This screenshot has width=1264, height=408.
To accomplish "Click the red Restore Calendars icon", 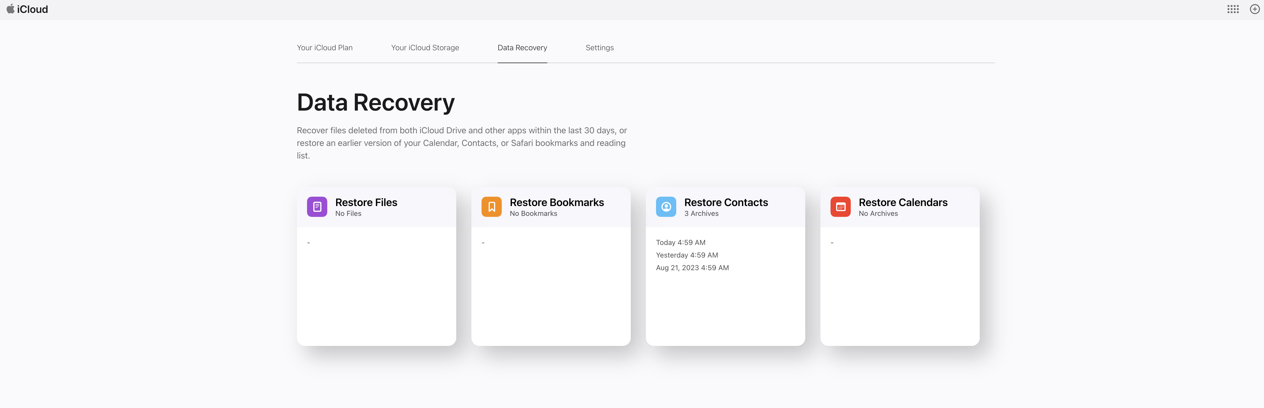I will [x=840, y=207].
